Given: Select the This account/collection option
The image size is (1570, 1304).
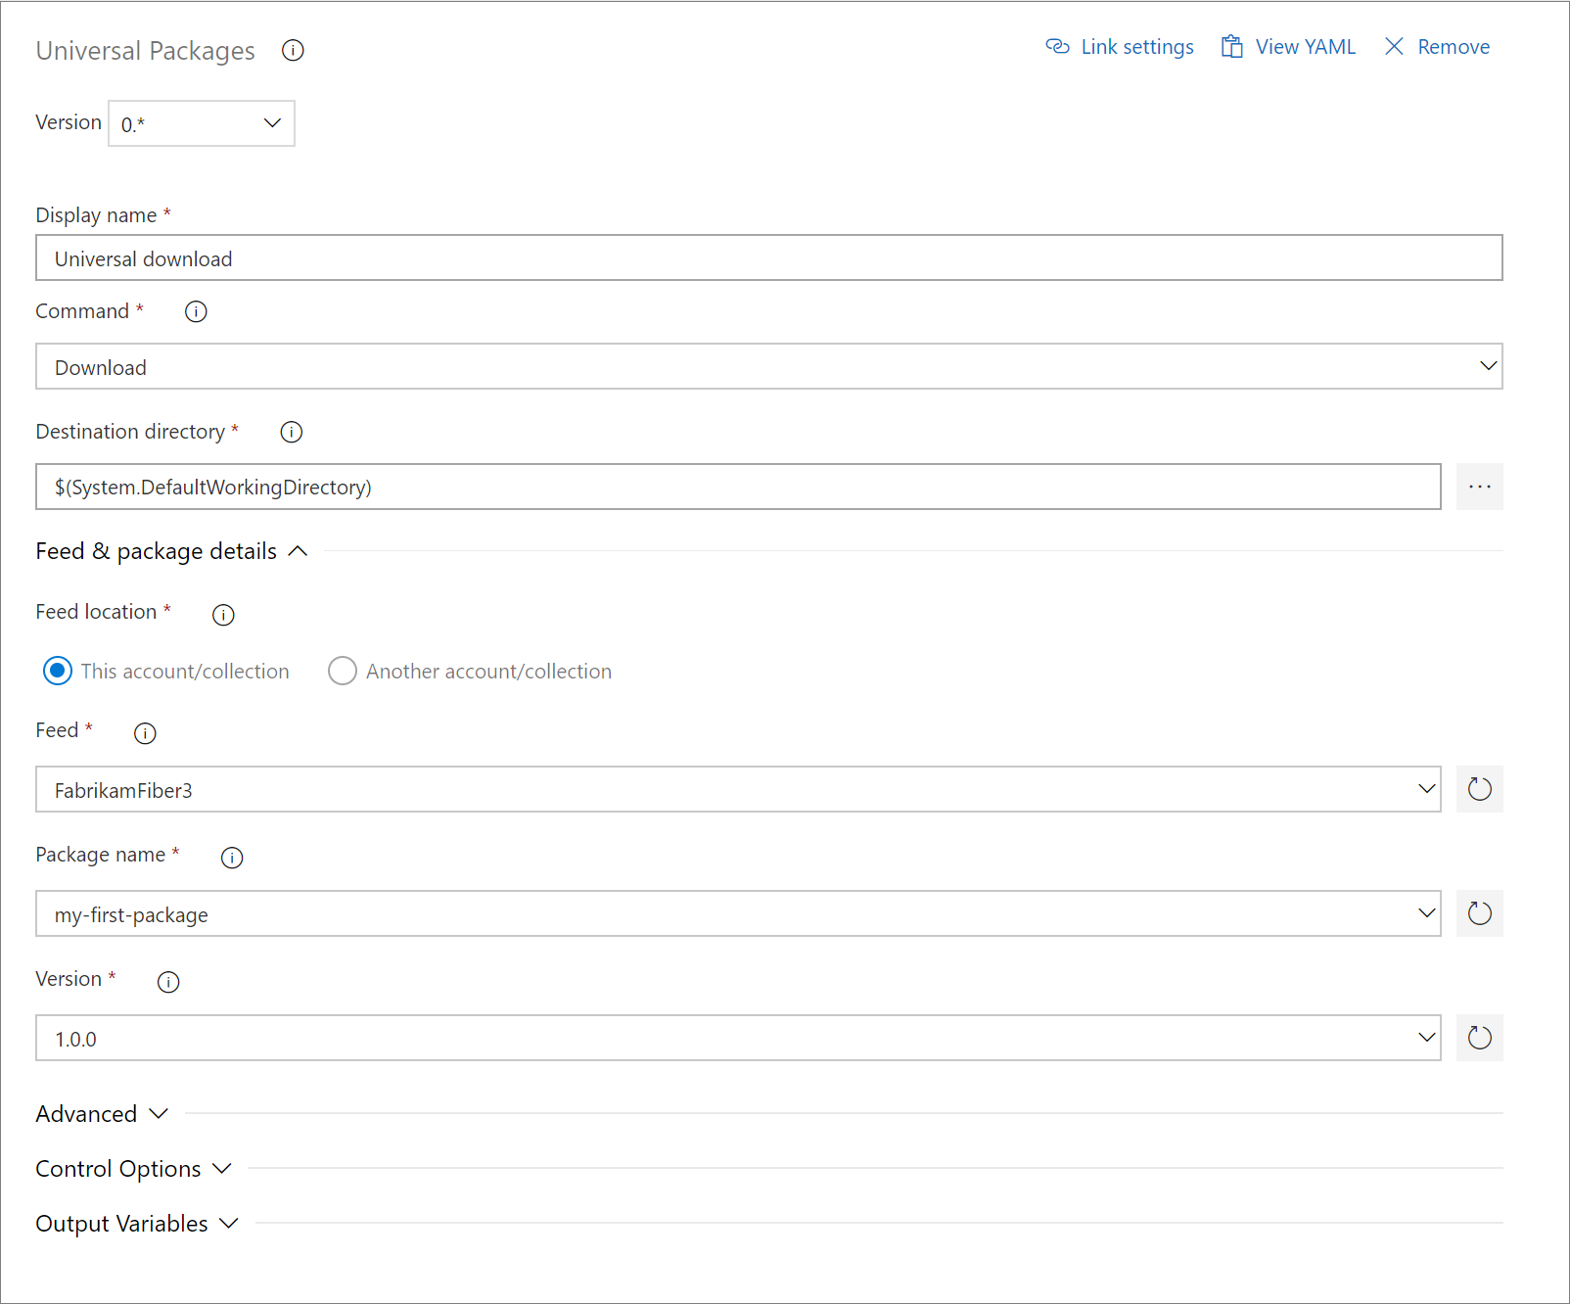Looking at the screenshot, I should click(x=58, y=671).
